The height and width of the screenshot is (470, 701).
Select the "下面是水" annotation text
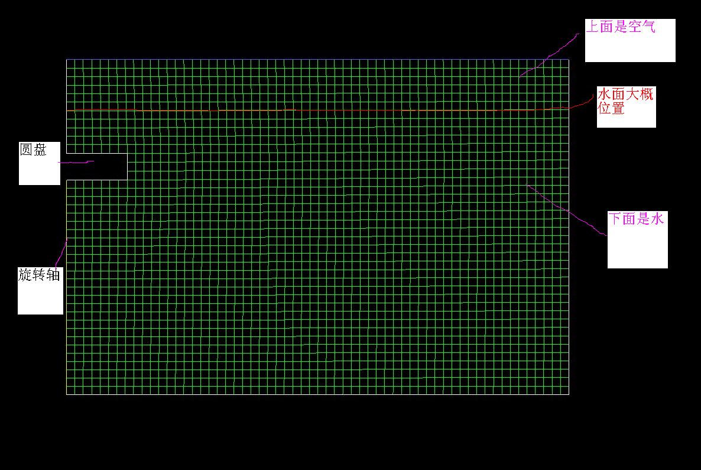click(x=637, y=219)
